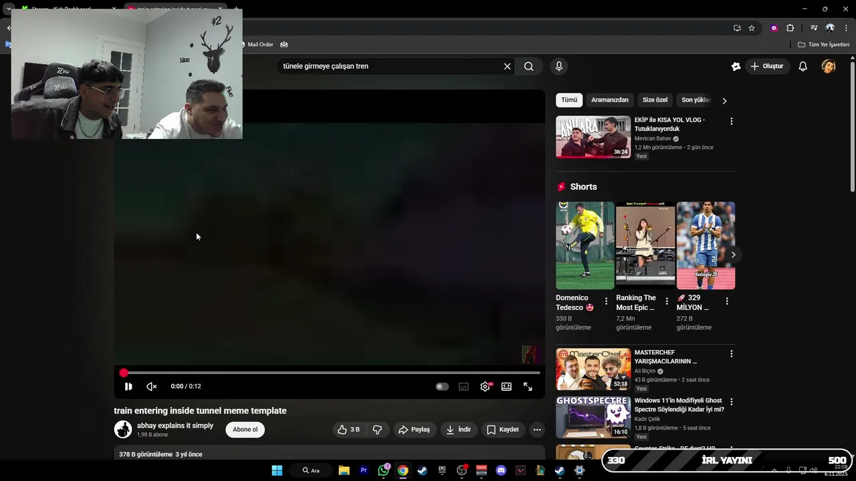This screenshot has width=856, height=481.
Task: Open the Gemini sparkle icon near Oluştur
Action: (736, 66)
